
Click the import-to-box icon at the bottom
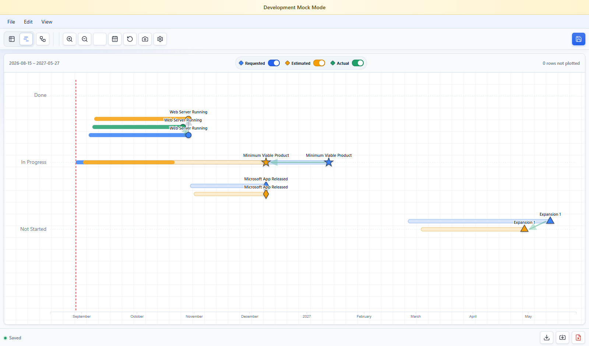tap(562, 338)
